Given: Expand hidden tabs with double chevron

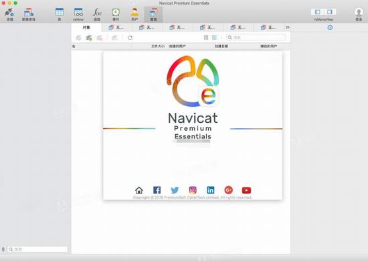Looking at the screenshot, I should click(x=288, y=27).
